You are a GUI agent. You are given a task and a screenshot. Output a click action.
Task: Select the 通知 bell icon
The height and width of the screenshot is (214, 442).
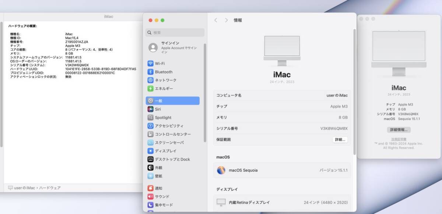pos(150,188)
